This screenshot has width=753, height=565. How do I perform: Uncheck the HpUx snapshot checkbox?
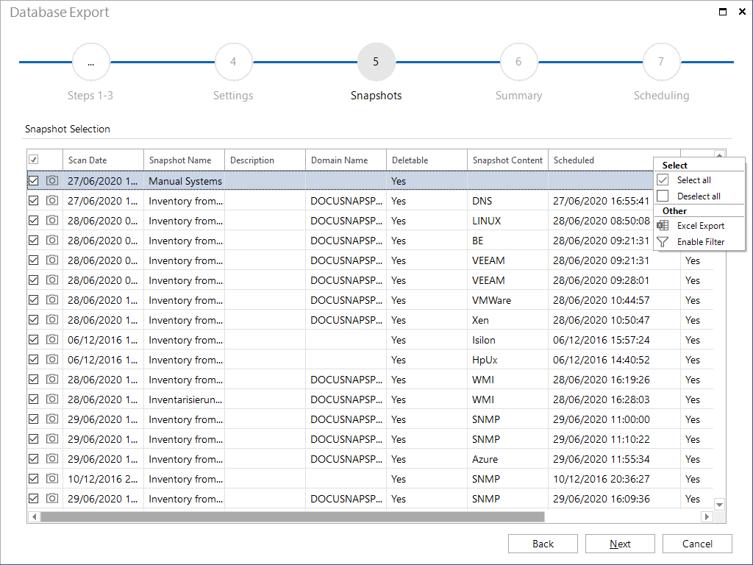click(x=34, y=359)
